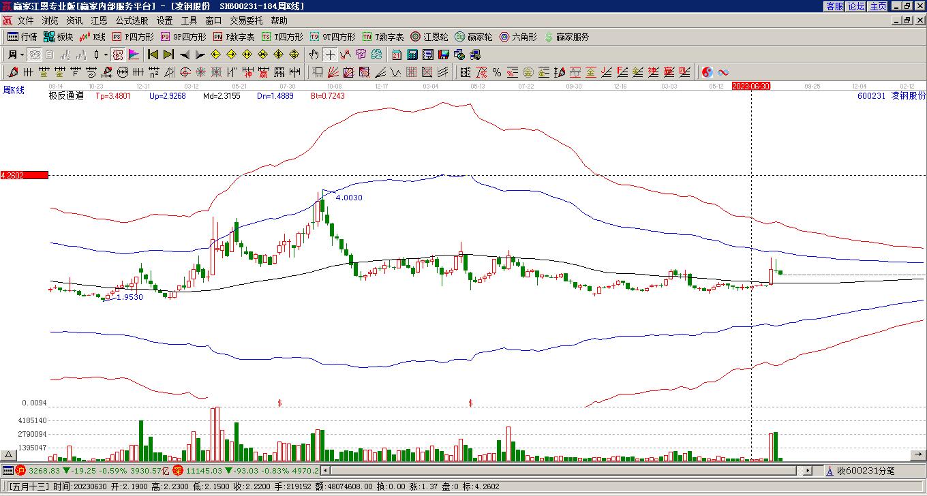The image size is (927, 496).
Task: Open the 交易委托 menu
Action: pyautogui.click(x=246, y=21)
